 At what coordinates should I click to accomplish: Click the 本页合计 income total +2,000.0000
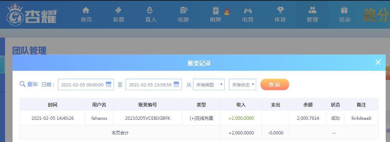tap(241, 133)
